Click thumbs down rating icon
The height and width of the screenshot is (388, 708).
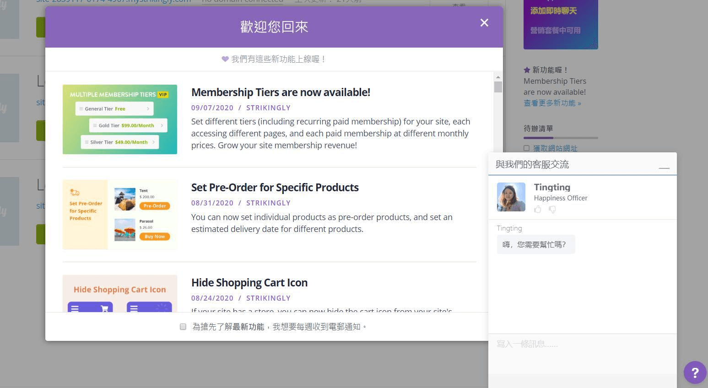coord(552,210)
